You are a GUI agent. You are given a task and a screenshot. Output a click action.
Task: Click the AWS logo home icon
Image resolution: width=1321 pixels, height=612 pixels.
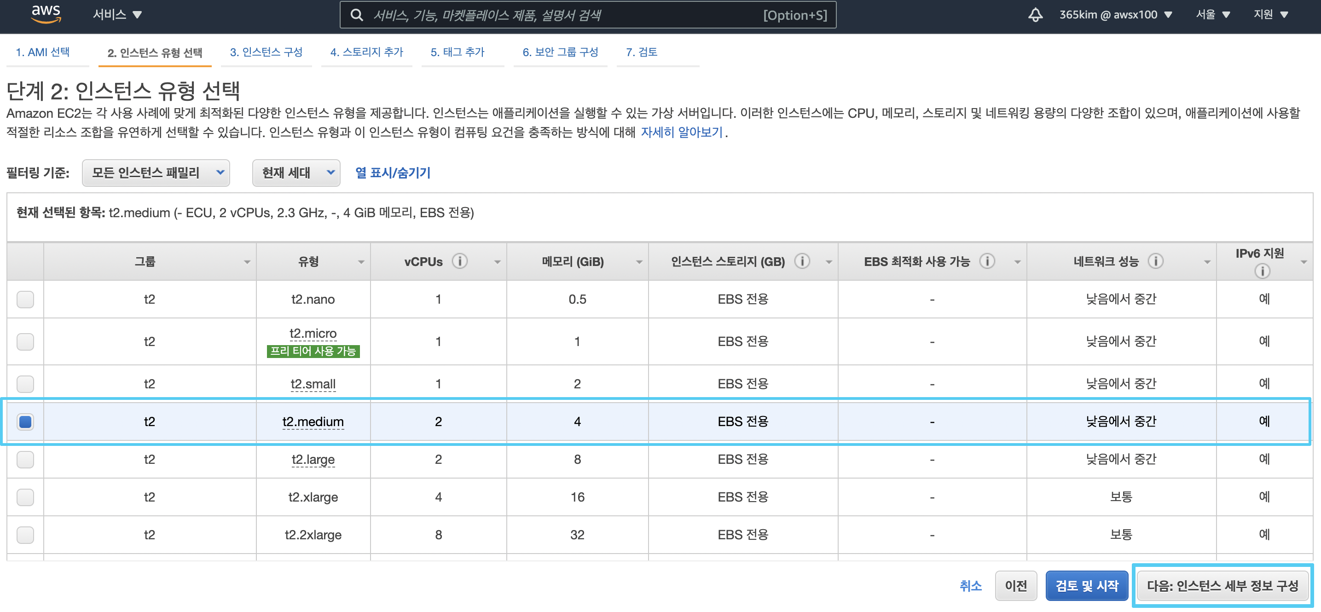pos(46,14)
